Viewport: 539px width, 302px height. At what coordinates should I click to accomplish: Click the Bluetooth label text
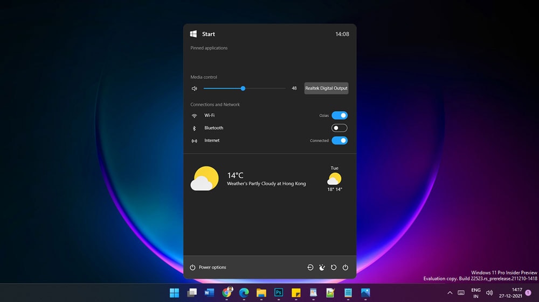click(x=214, y=128)
